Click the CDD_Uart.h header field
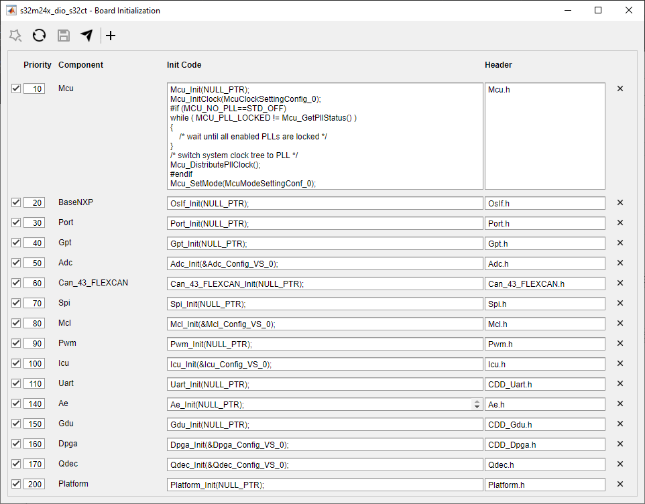This screenshot has height=504, width=645. tap(544, 384)
